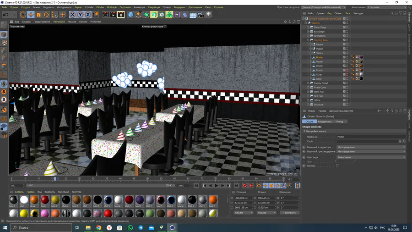Screen dimensions: 412x232
Task: Switch to the Phong tab
Action: [x=340, y=122]
